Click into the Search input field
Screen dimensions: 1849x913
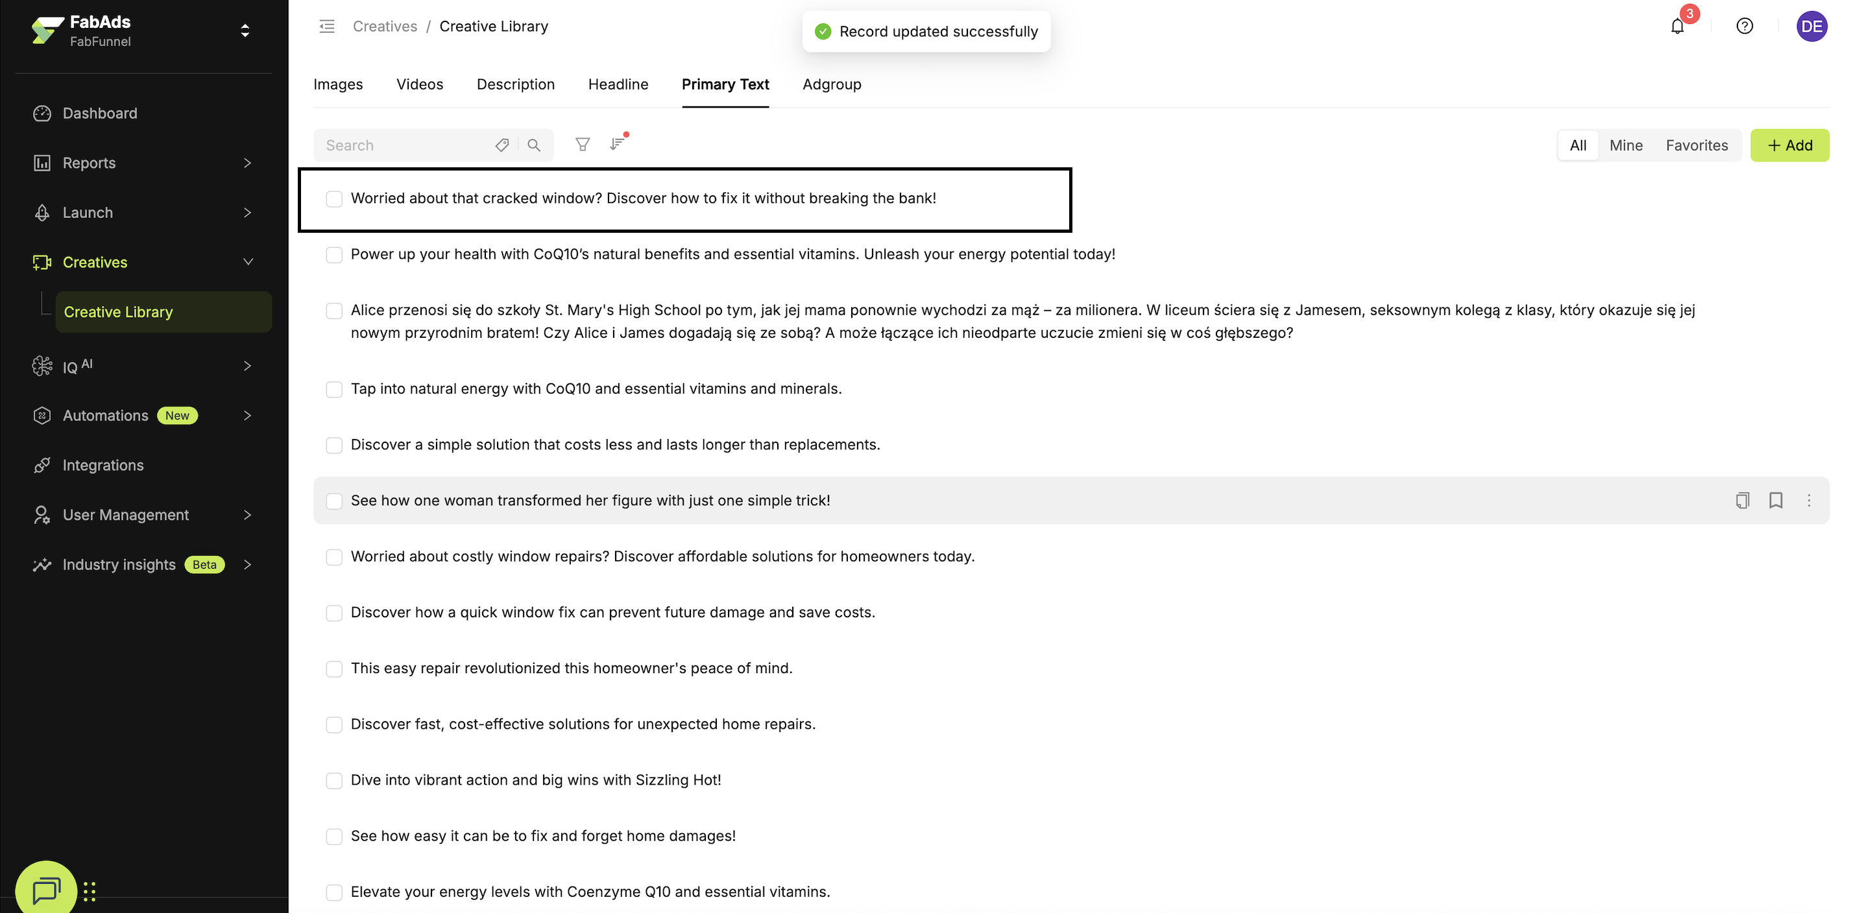[x=405, y=146]
